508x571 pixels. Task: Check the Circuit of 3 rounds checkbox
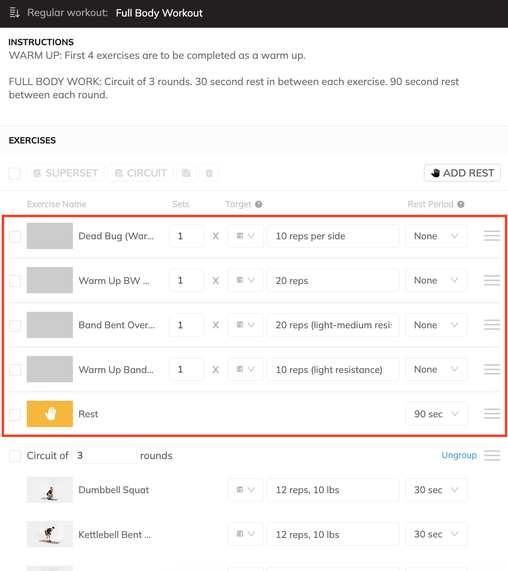click(15, 456)
